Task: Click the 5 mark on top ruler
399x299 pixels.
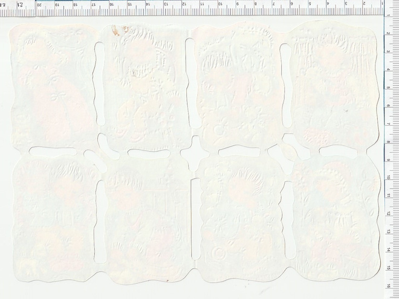Action: (310, 4)
